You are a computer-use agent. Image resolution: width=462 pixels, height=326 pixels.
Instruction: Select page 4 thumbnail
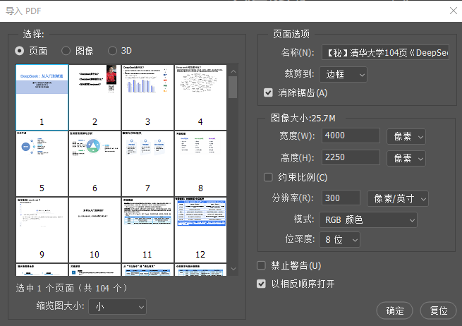[200, 97]
